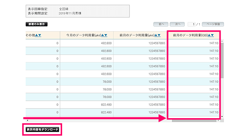
Task: Click the horizontal scrollbar thumb
Action: [x=194, y=120]
